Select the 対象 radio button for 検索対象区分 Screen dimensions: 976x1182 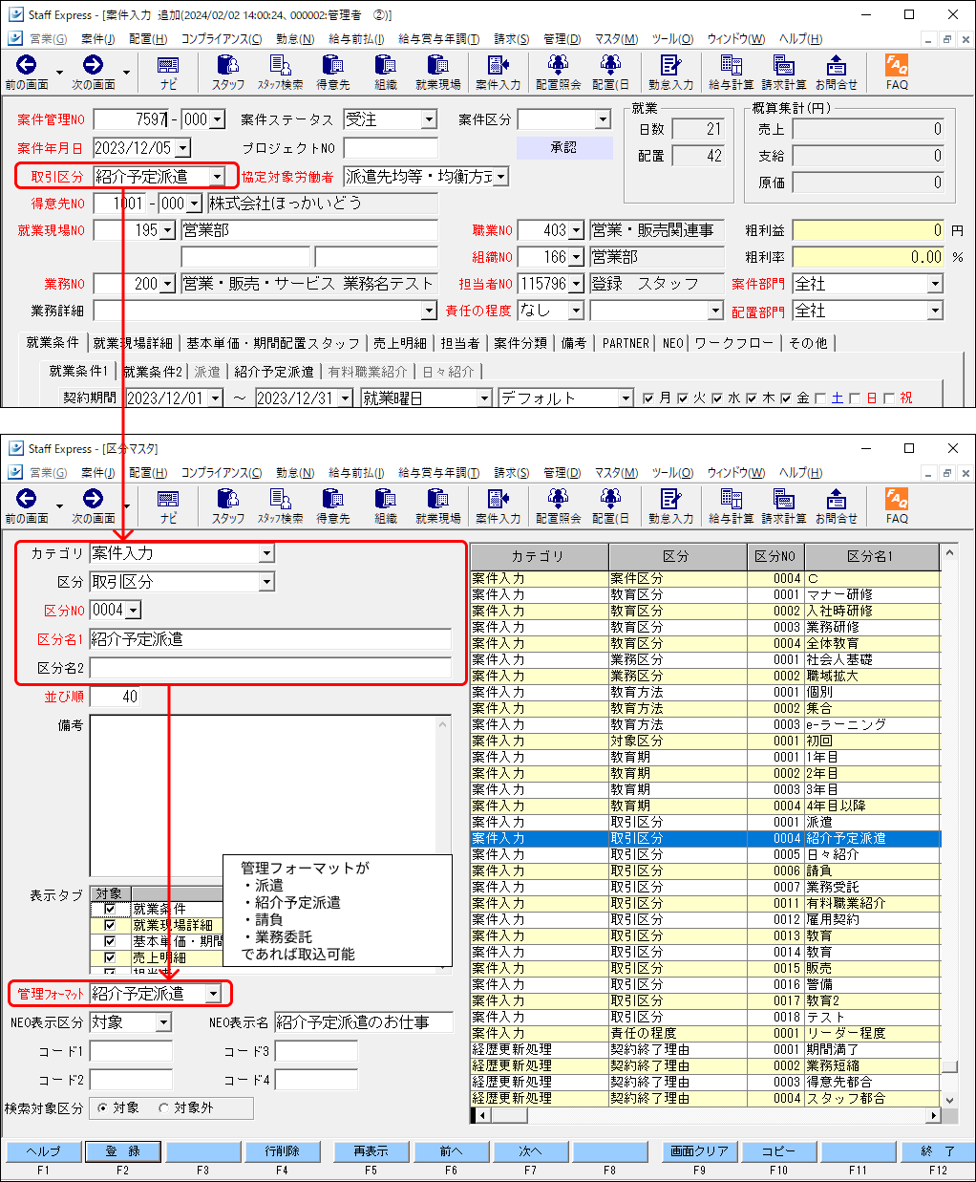pos(103,1107)
